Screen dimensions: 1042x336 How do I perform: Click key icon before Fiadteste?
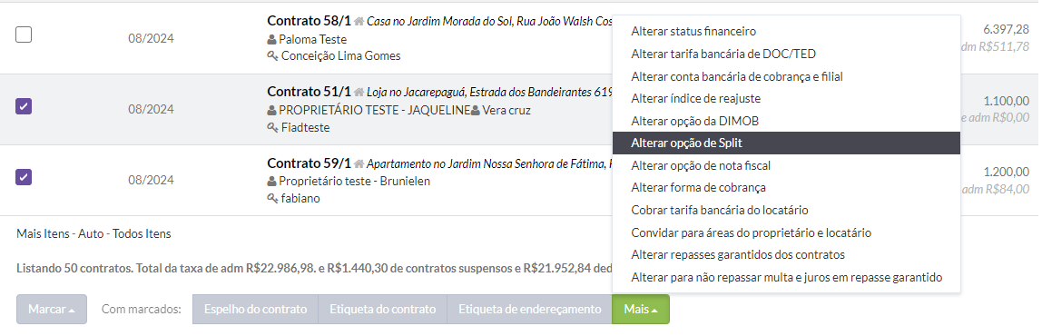click(272, 127)
